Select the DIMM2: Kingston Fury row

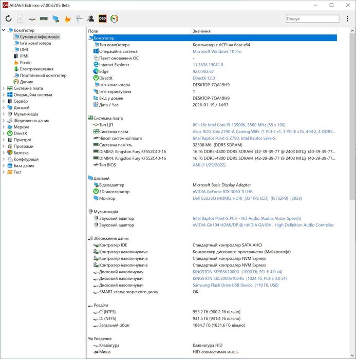212,152
